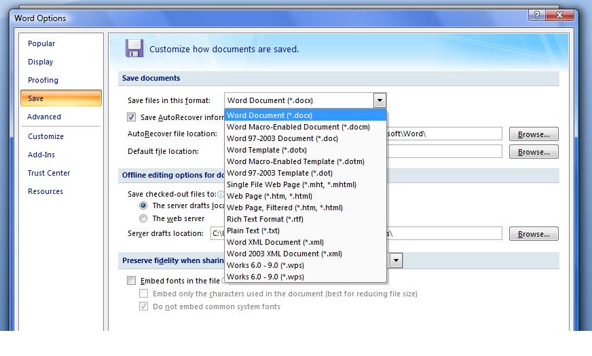Open the Customize category

(45, 136)
